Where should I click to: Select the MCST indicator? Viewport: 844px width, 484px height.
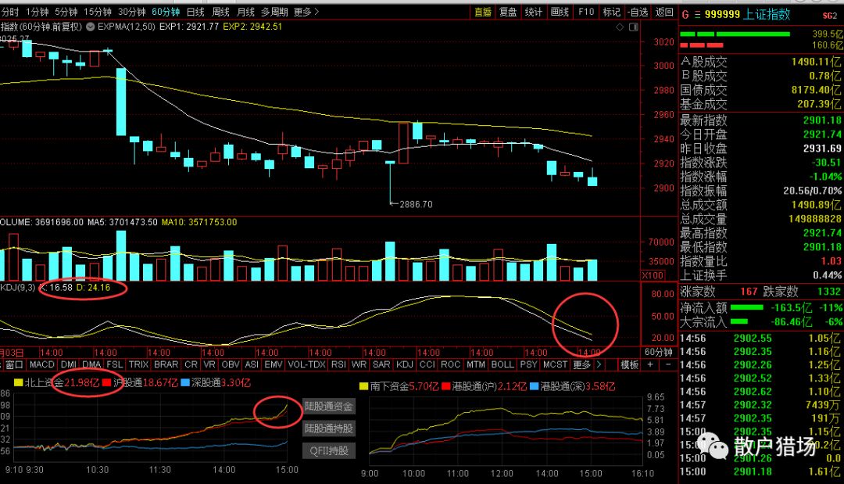point(555,364)
